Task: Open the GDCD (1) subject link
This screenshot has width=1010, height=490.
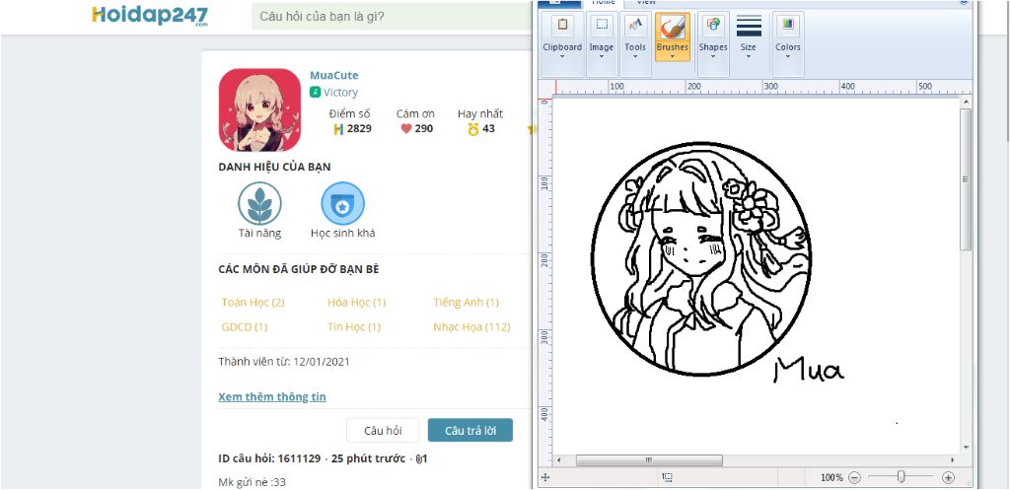Action: click(245, 327)
